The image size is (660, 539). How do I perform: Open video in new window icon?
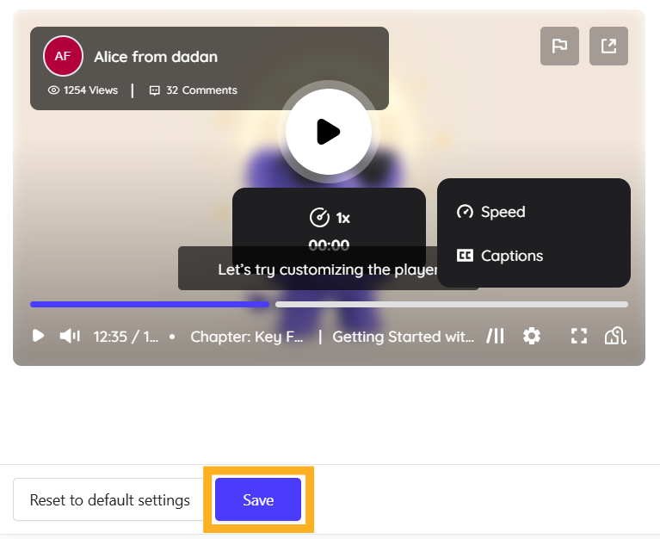tap(608, 46)
